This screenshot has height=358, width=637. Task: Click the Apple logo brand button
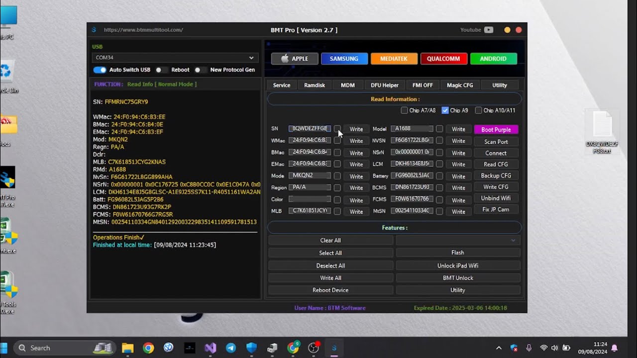(295, 59)
